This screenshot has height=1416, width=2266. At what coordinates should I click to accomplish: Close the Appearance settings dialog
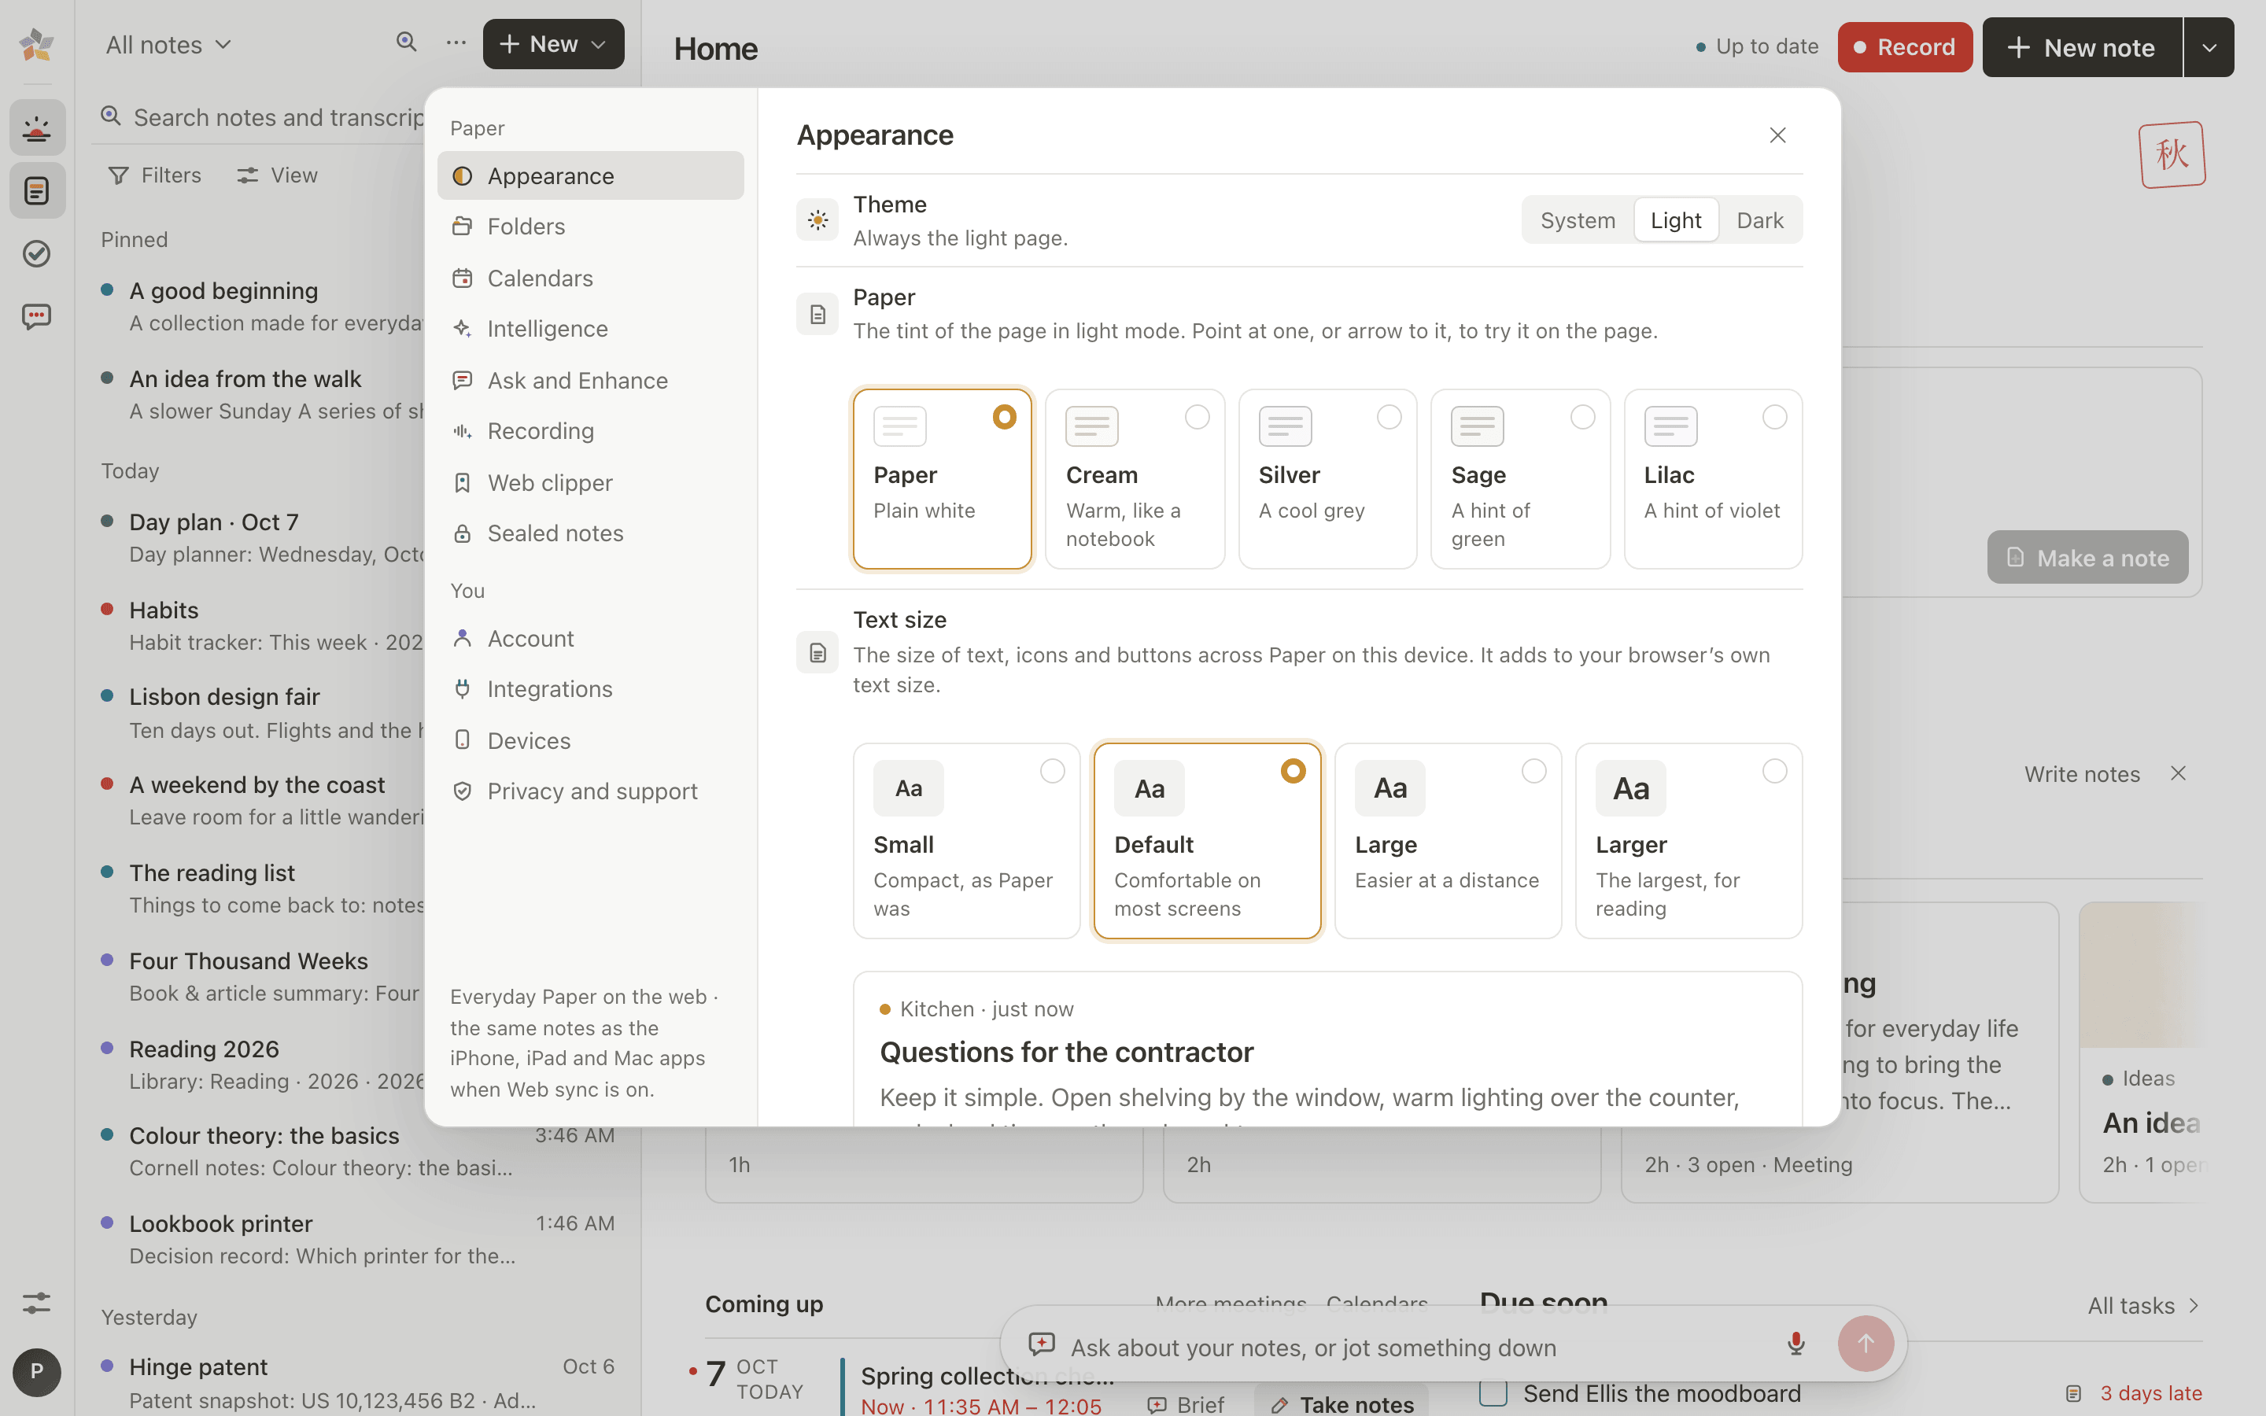click(1777, 135)
